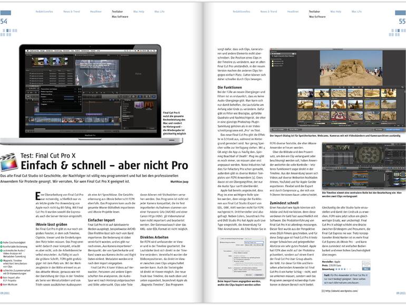Open 'Redaktionelles' in page 55 header

(241, 12)
